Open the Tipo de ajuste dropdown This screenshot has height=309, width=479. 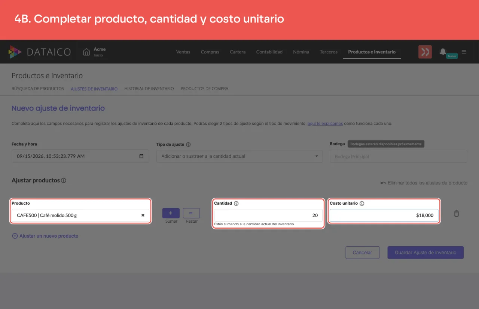click(239, 156)
